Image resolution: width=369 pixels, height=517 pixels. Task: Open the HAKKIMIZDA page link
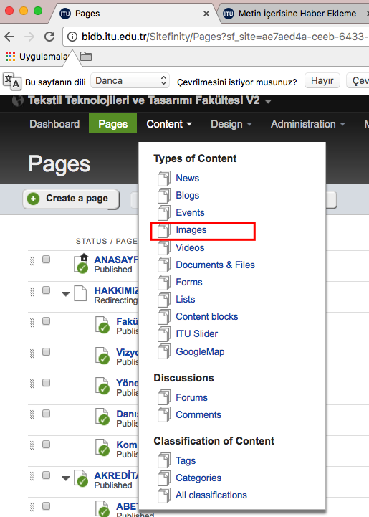(116, 290)
